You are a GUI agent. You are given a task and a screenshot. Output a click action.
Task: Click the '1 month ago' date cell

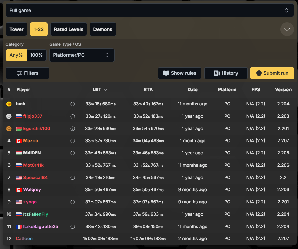point(193,141)
